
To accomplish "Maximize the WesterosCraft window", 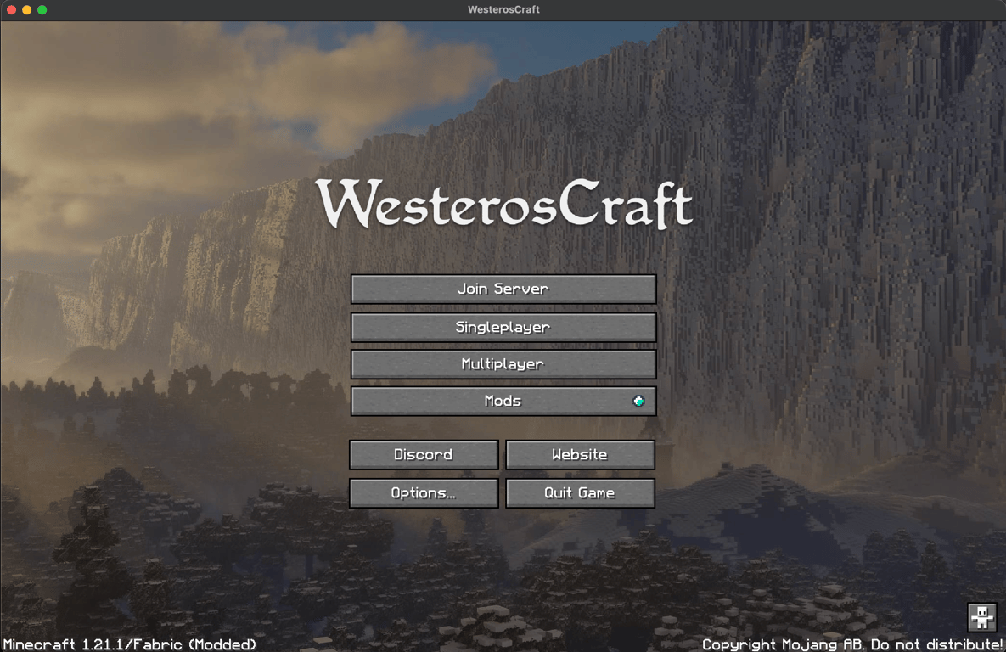I will click(x=42, y=9).
